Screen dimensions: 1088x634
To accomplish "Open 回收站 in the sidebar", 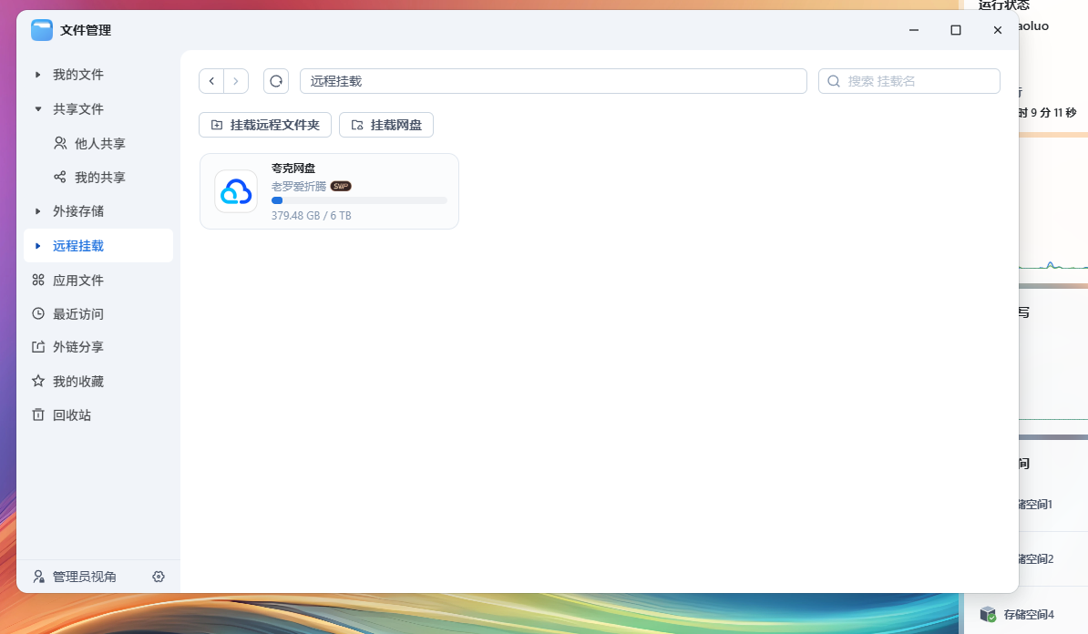I will [72, 414].
